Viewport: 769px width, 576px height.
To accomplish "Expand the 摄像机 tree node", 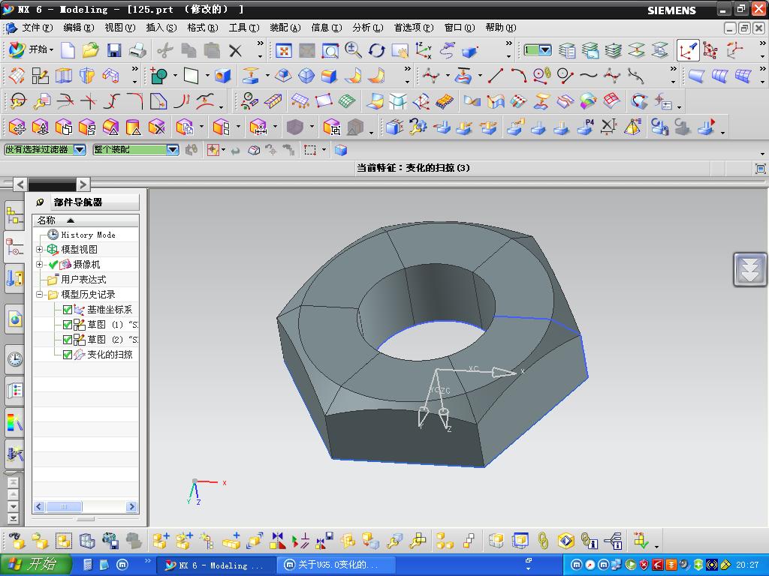I will pyautogui.click(x=39, y=265).
